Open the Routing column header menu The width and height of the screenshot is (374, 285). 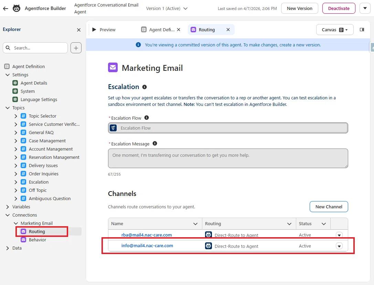[x=289, y=224]
